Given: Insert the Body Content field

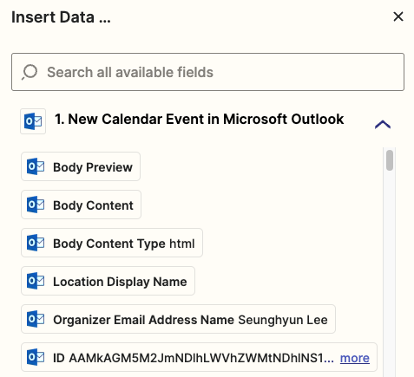Looking at the screenshot, I should pos(81,205).
